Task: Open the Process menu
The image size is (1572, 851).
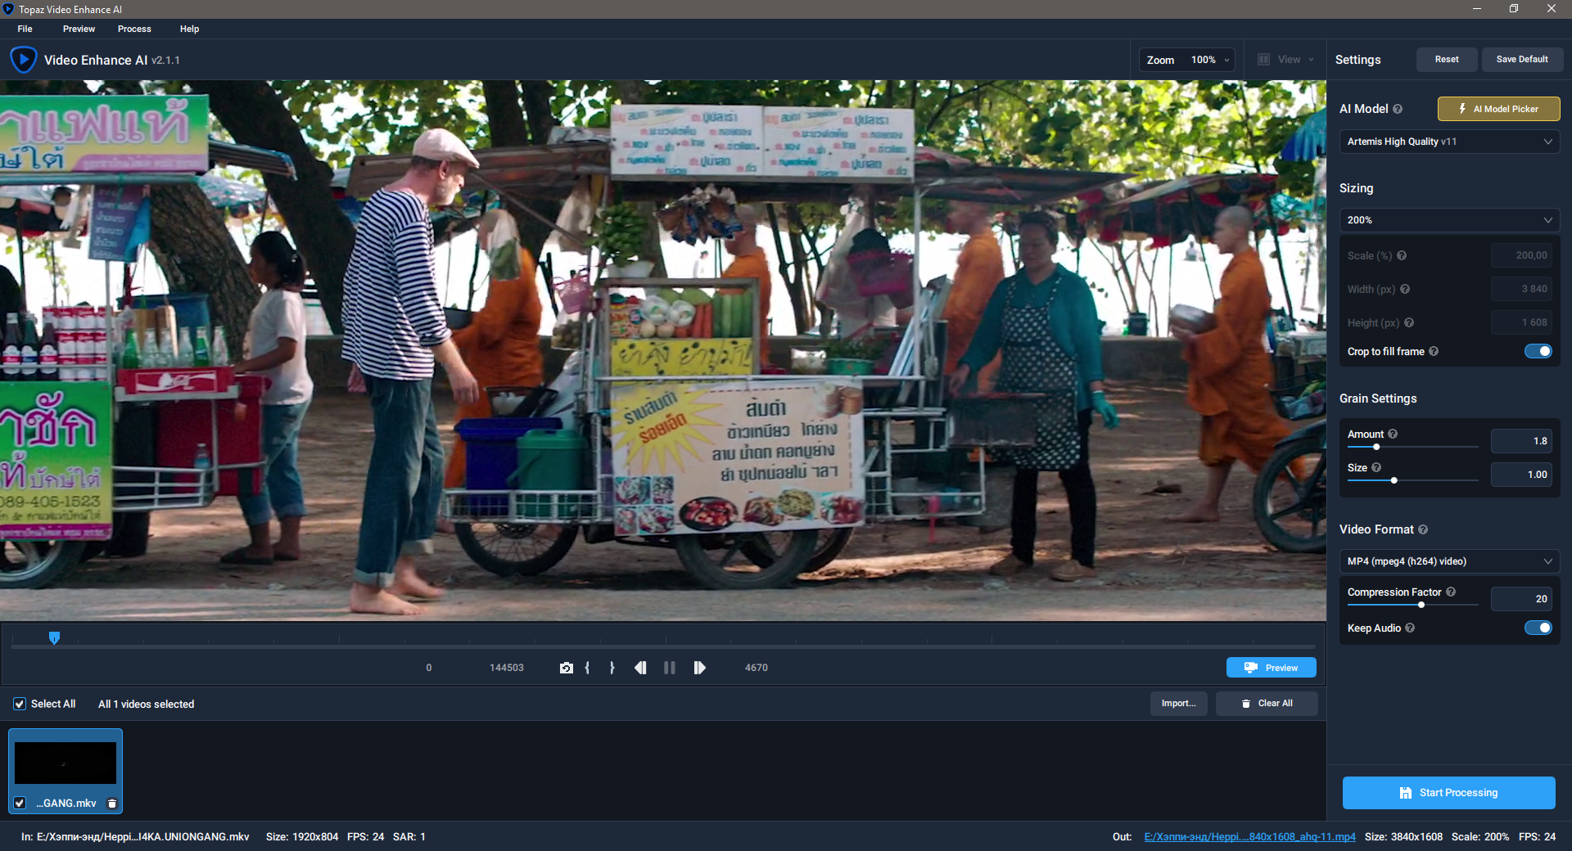Action: coord(134,29)
